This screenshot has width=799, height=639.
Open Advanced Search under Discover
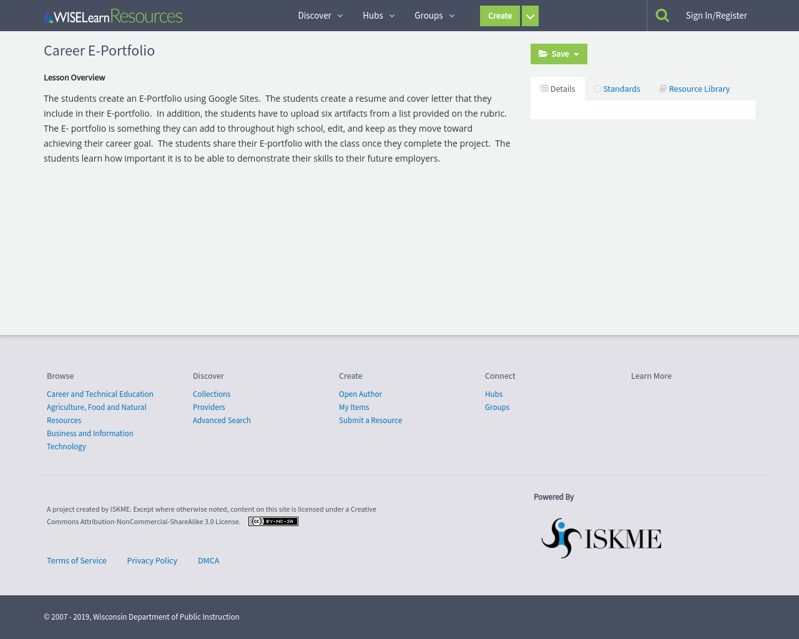coord(222,419)
